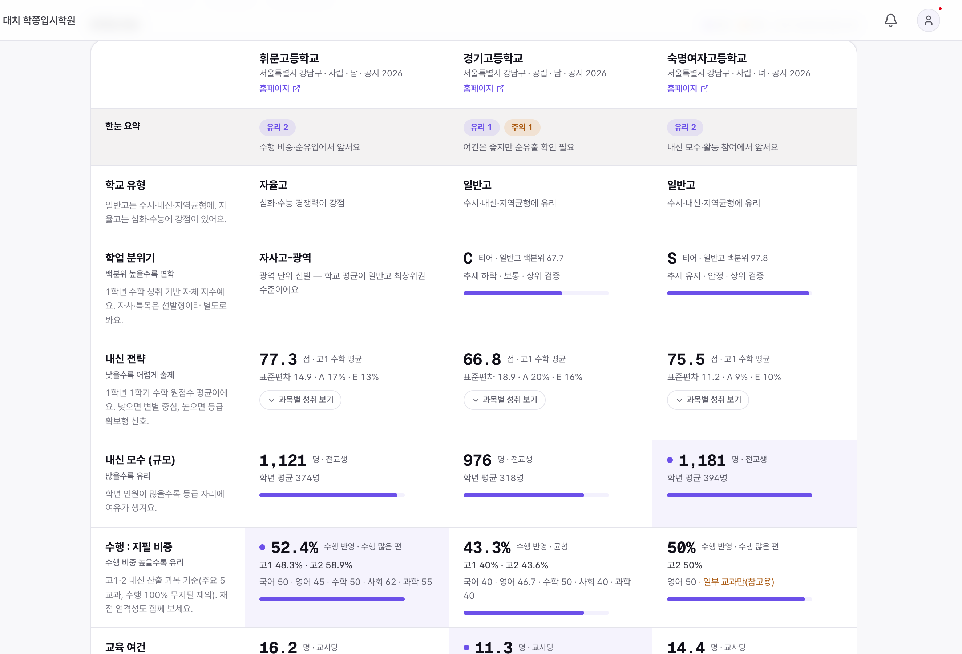Click the 수행 : 지필 비중 row label
This screenshot has height=654, width=962.
click(x=139, y=547)
